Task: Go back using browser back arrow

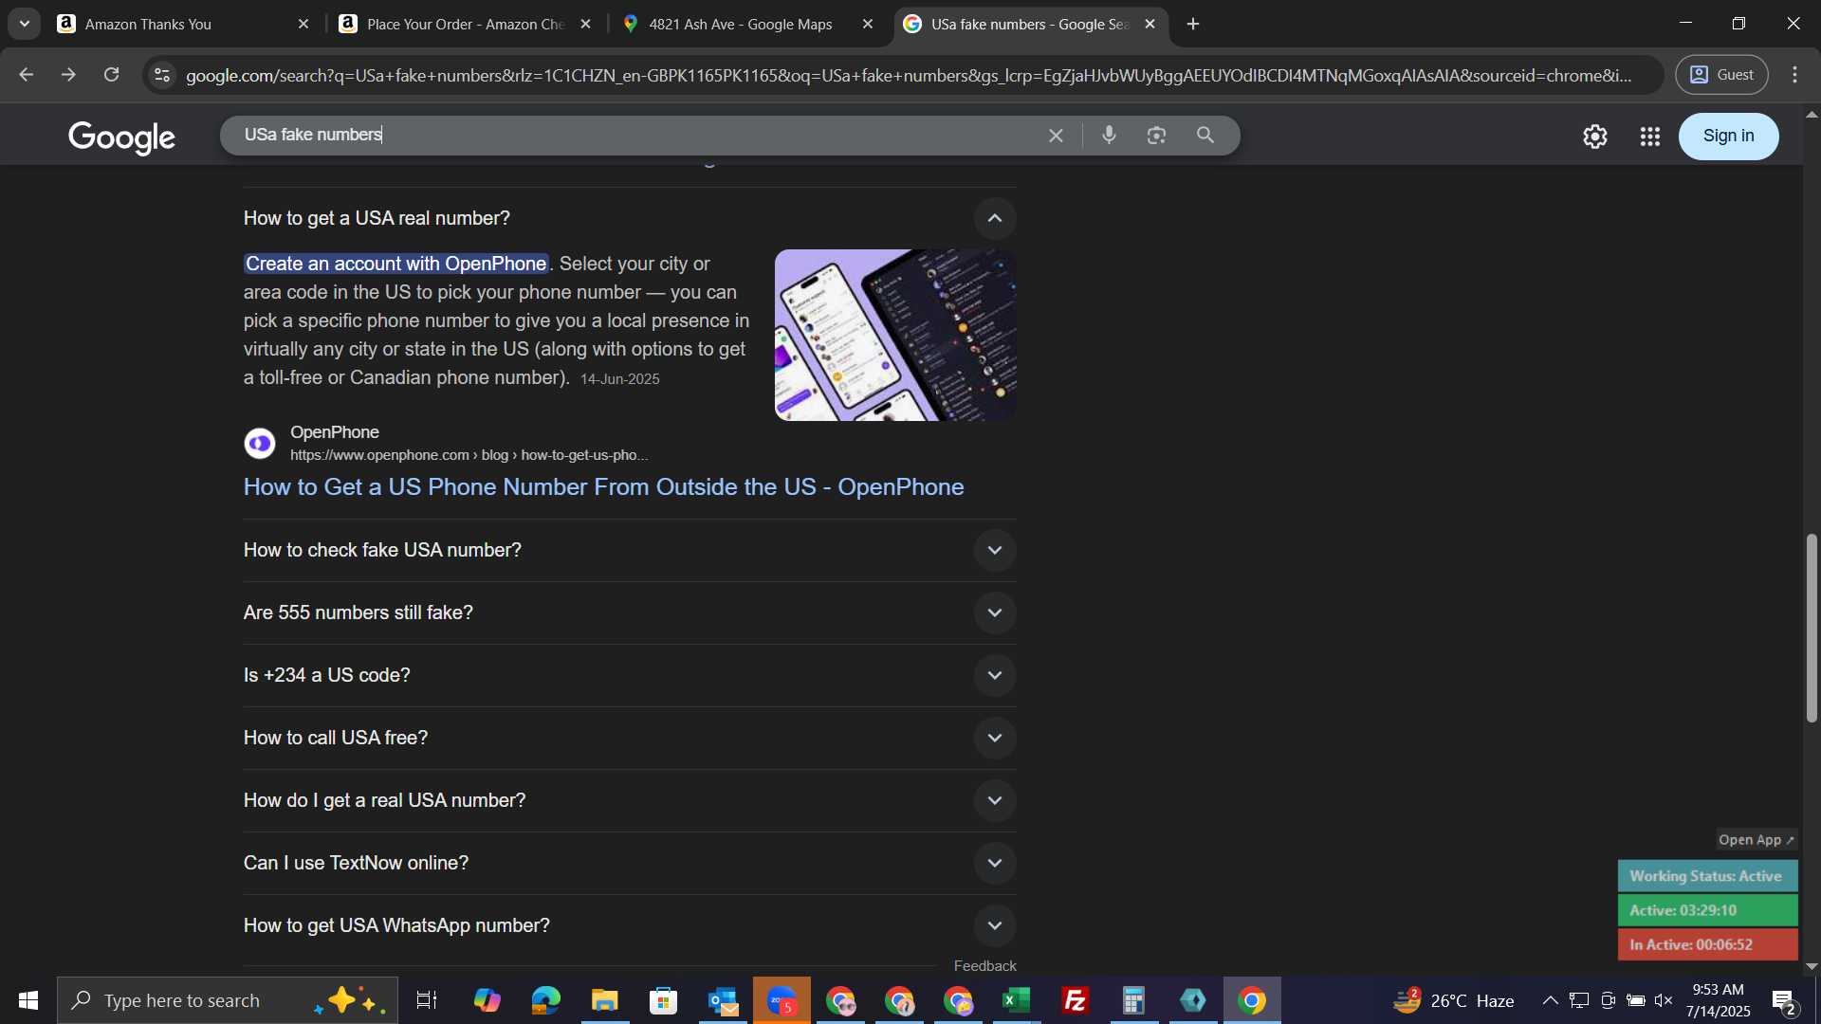Action: click(x=26, y=75)
